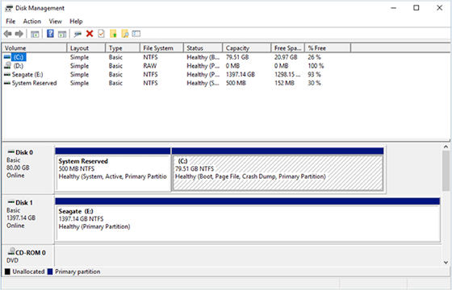Click the Forward arrow in the toolbar
This screenshot has width=452, height=290.
point(19,34)
